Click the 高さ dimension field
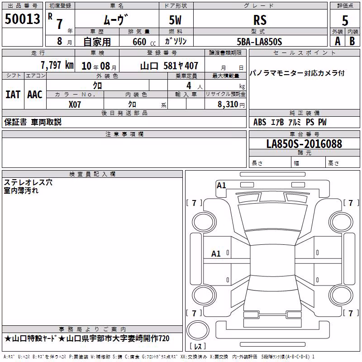362x362 pixels. [343, 163]
